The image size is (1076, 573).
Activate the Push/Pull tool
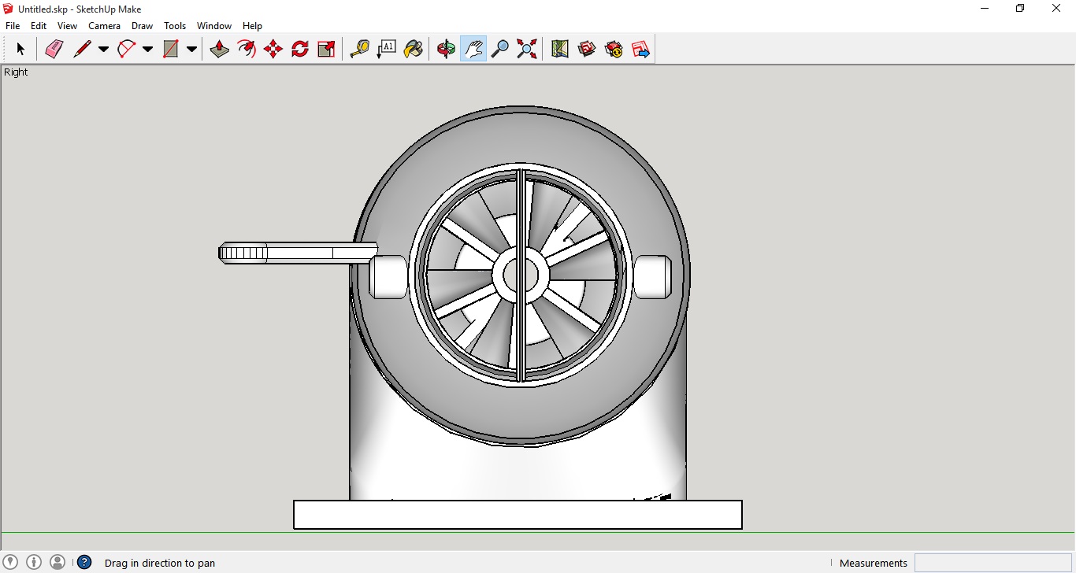click(x=220, y=49)
